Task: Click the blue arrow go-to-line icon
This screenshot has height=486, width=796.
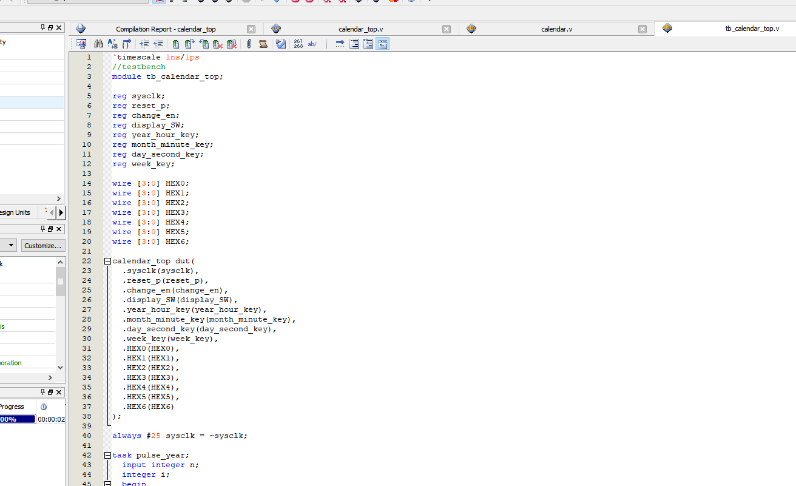Action: pyautogui.click(x=340, y=44)
